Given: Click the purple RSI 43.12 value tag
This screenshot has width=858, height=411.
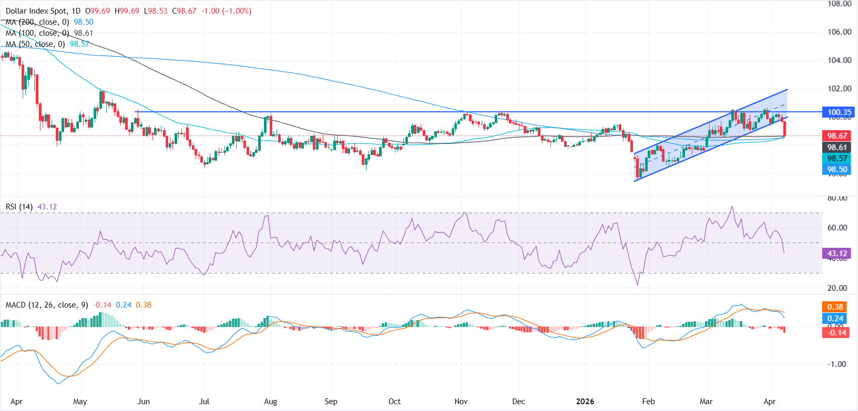Looking at the screenshot, I should (x=837, y=254).
